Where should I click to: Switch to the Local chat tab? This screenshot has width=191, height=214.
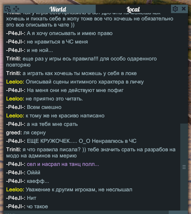tap(133, 9)
